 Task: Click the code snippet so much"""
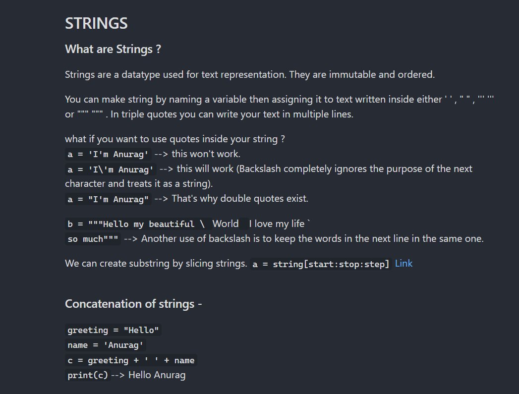(x=93, y=239)
